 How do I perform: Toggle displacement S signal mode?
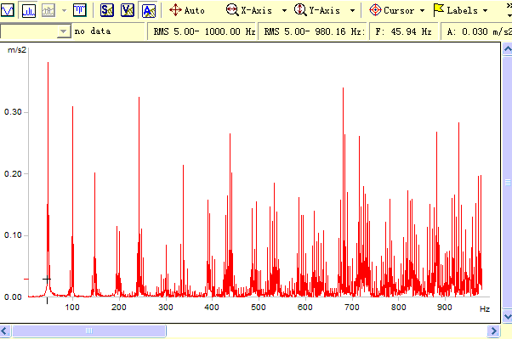(x=107, y=10)
